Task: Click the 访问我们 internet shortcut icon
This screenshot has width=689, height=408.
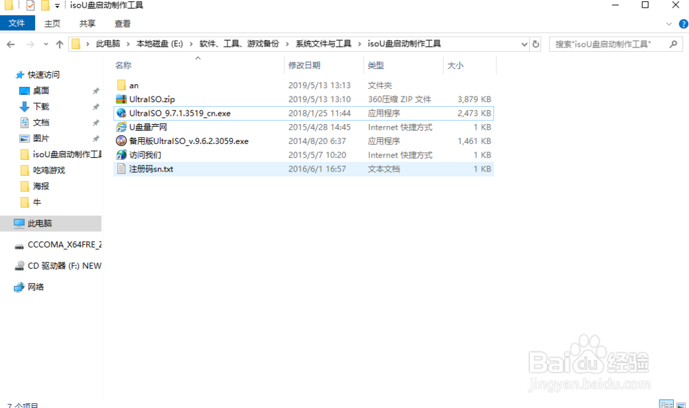Action: pos(121,155)
